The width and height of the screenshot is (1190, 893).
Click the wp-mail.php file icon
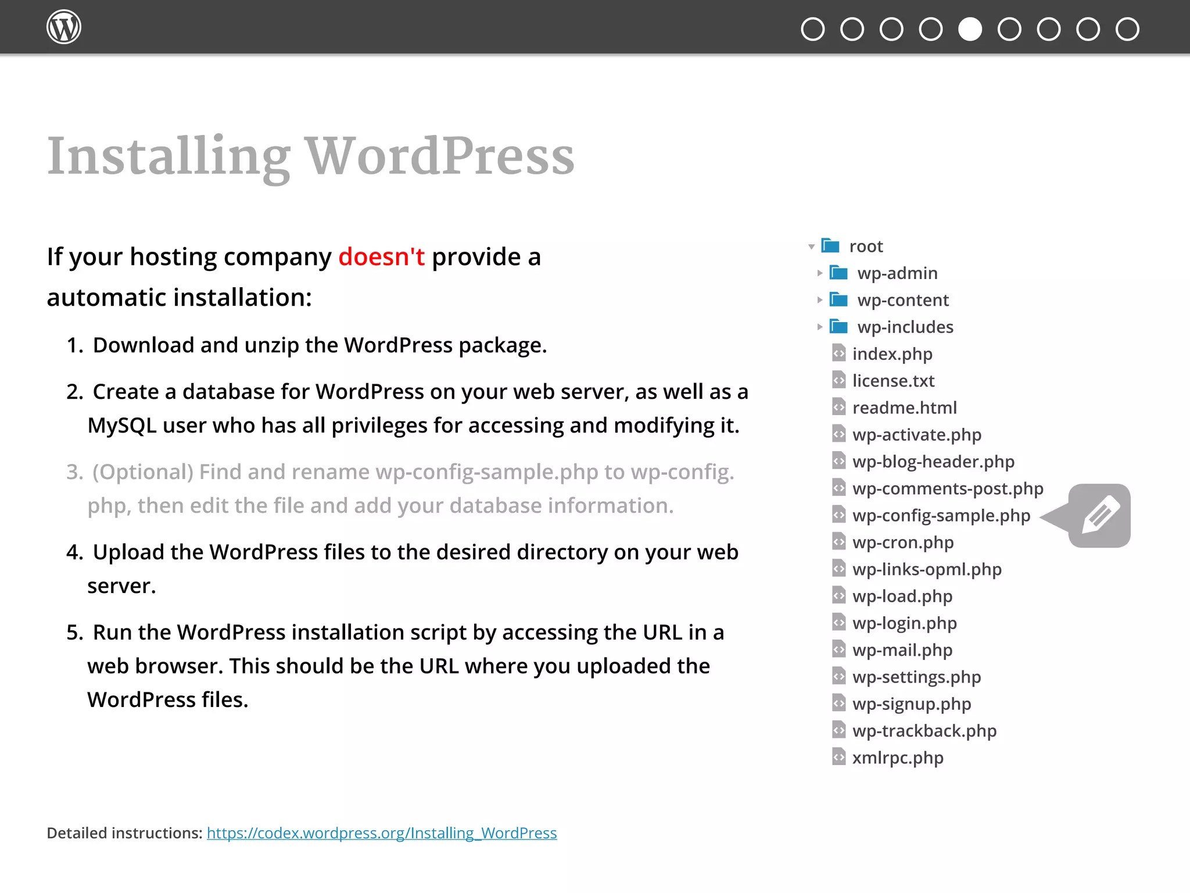click(838, 649)
